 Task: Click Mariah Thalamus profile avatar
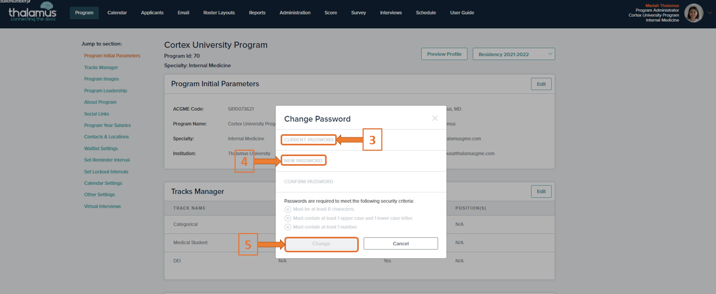coord(694,13)
